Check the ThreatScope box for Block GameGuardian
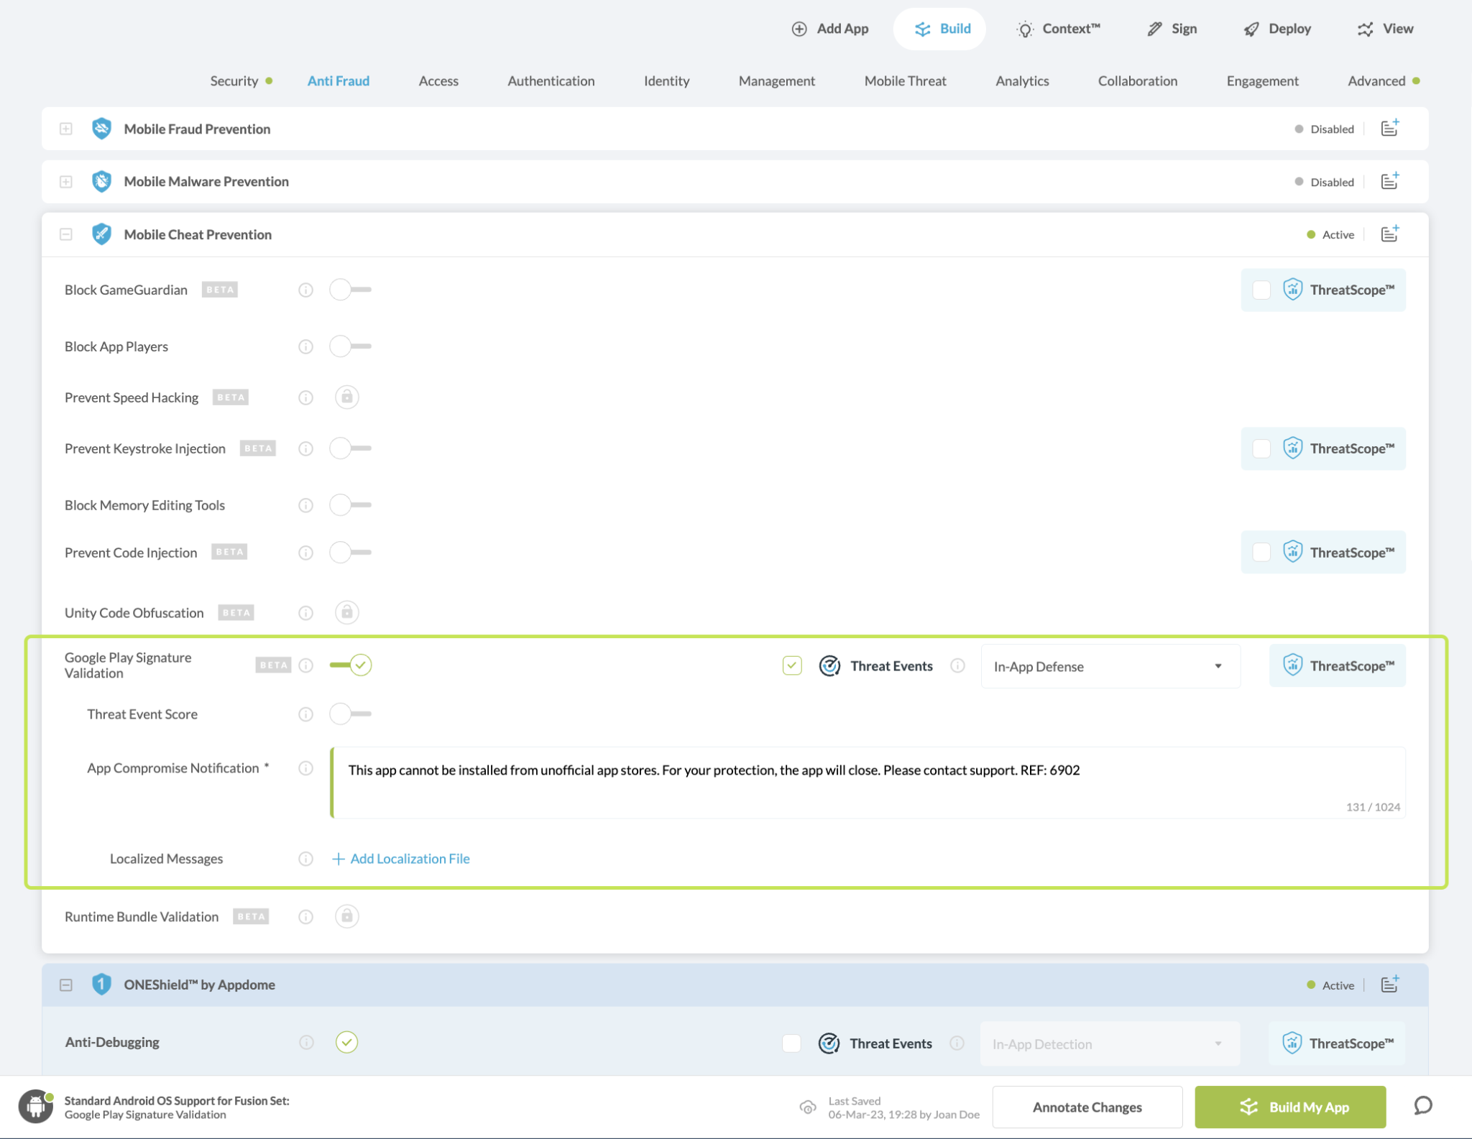Screen dimensions: 1472x1139 click(1261, 290)
